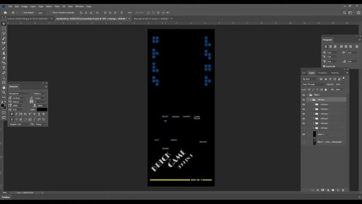Hide the topmost group layer visibility eye
Viewport: 362px width, 204px height.
(304, 95)
